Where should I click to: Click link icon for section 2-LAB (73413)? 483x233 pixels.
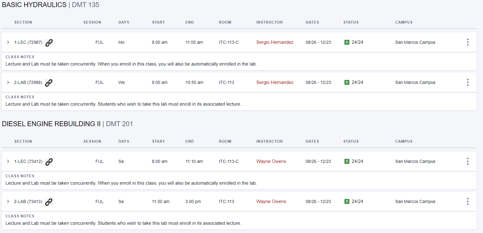49,202
